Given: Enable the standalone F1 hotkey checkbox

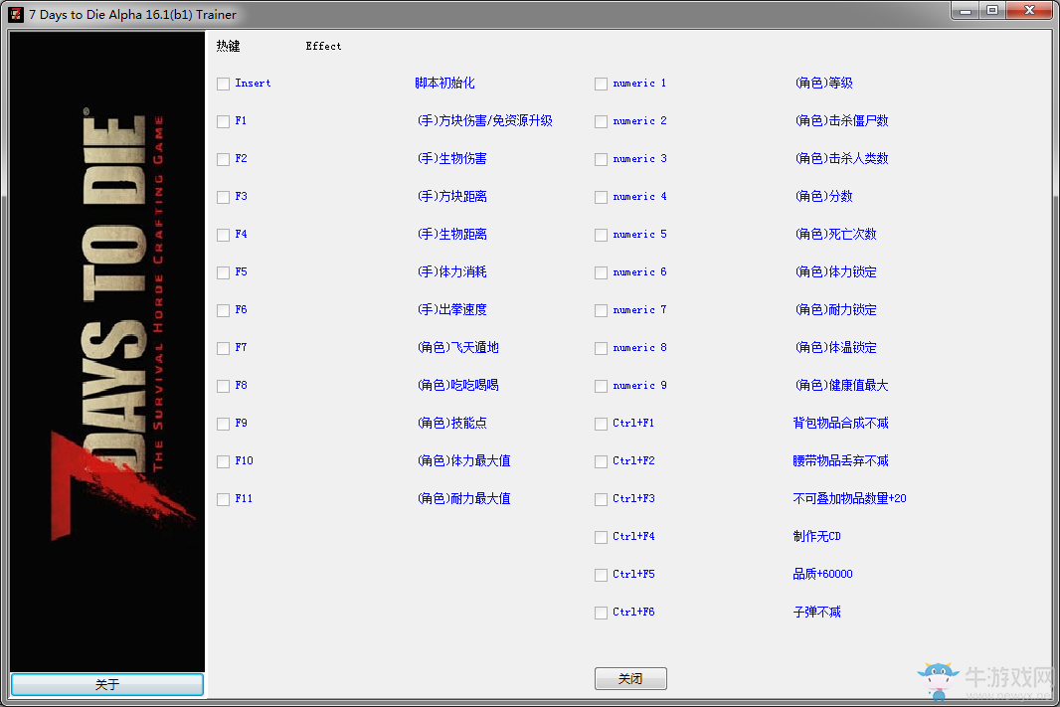Looking at the screenshot, I should [223, 121].
